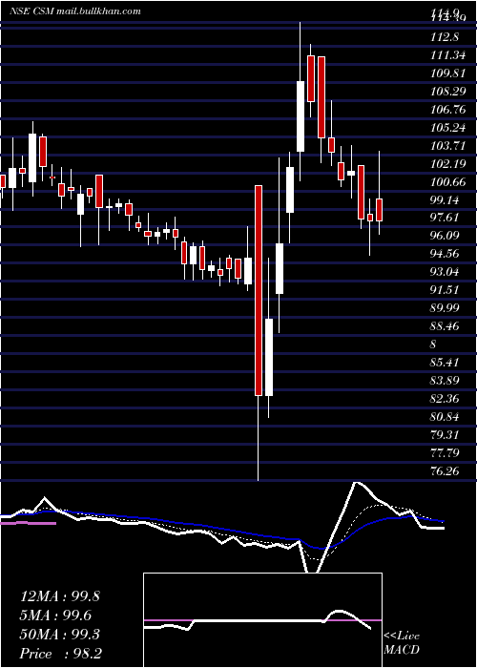Click the 94.56 price axis label
477x668 pixels.
pyautogui.click(x=445, y=254)
